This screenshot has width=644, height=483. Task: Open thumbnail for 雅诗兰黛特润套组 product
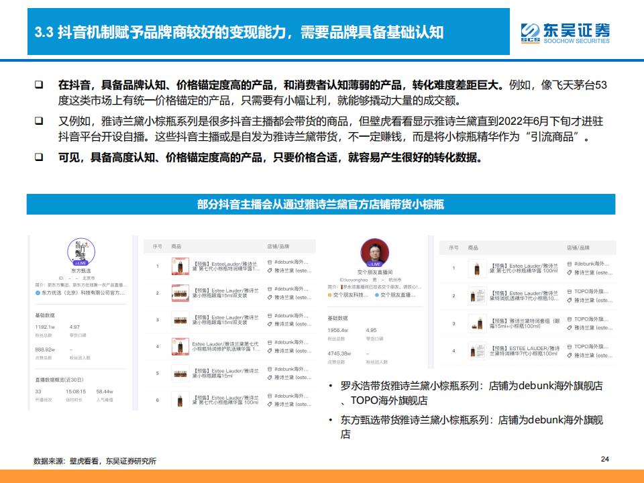click(x=477, y=323)
